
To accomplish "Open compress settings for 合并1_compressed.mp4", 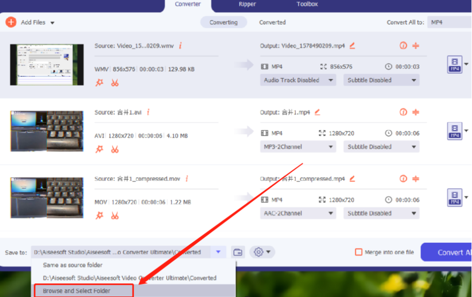I will pos(416,179).
